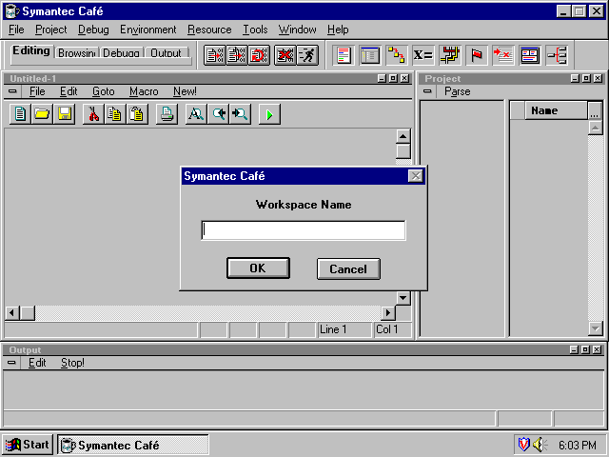The width and height of the screenshot is (609, 457).
Task: Click the Workspace Name text field
Action: point(304,230)
